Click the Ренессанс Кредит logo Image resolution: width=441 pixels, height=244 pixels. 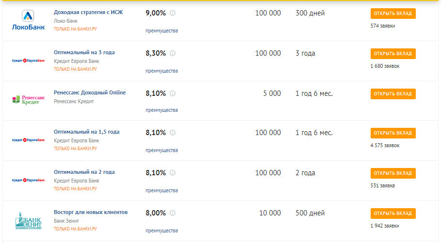(x=28, y=100)
